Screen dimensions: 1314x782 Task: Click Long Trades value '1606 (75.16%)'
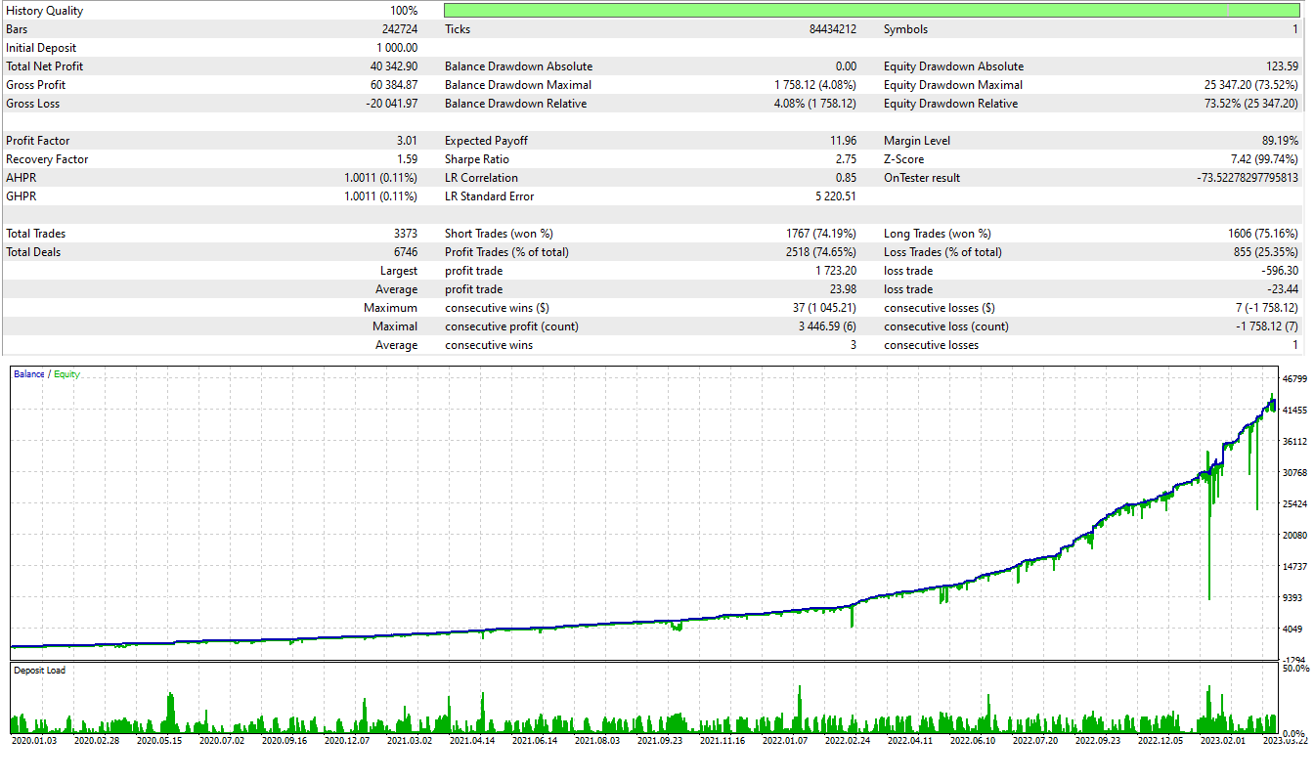[1264, 234]
